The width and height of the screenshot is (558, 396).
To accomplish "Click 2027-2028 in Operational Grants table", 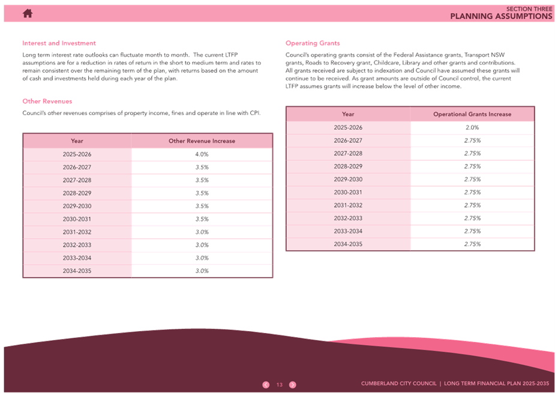I will [348, 154].
